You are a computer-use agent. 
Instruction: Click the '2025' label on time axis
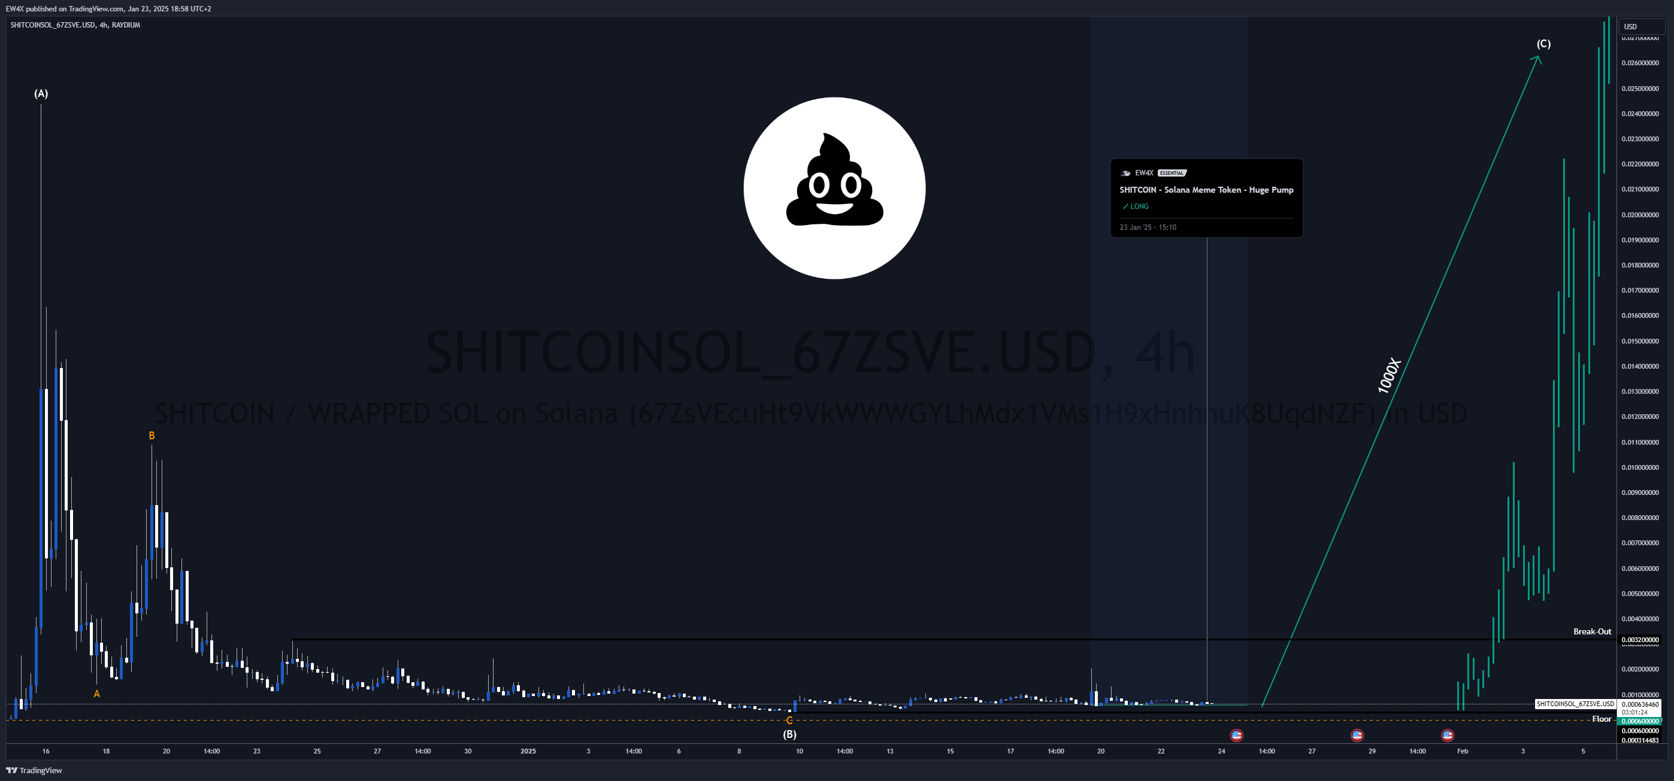coord(528,751)
